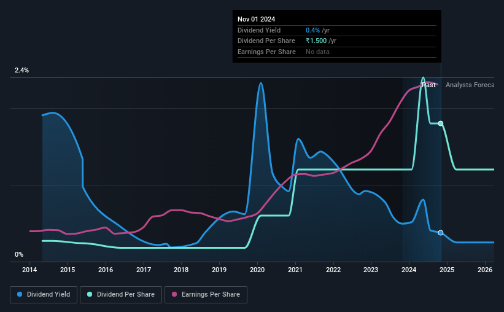Image resolution: width=504 pixels, height=312 pixels.
Task: Click the 2023 x-axis label
Action: tap(371, 270)
